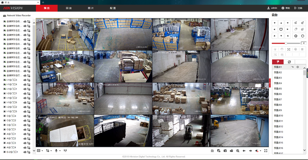Open the 帮助 help link
Viewport: 308px width, 160px height.
point(285,8)
